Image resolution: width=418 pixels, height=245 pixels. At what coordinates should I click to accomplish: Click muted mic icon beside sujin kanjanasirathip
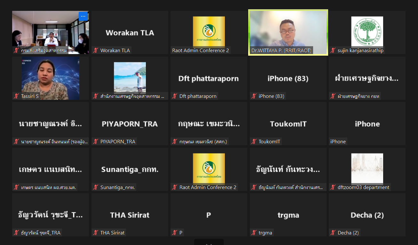click(333, 51)
